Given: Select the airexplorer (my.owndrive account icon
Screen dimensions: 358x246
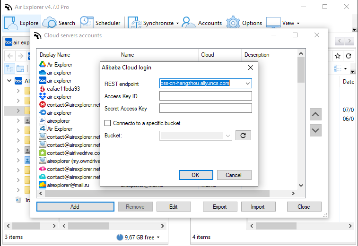Looking at the screenshot, I should [43, 161].
